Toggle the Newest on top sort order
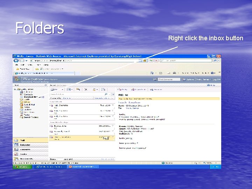252x189 pixels. (x=104, y=98)
